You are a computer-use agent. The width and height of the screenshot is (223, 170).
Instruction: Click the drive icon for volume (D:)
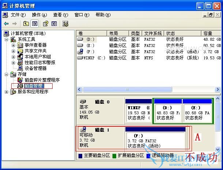(80, 39)
